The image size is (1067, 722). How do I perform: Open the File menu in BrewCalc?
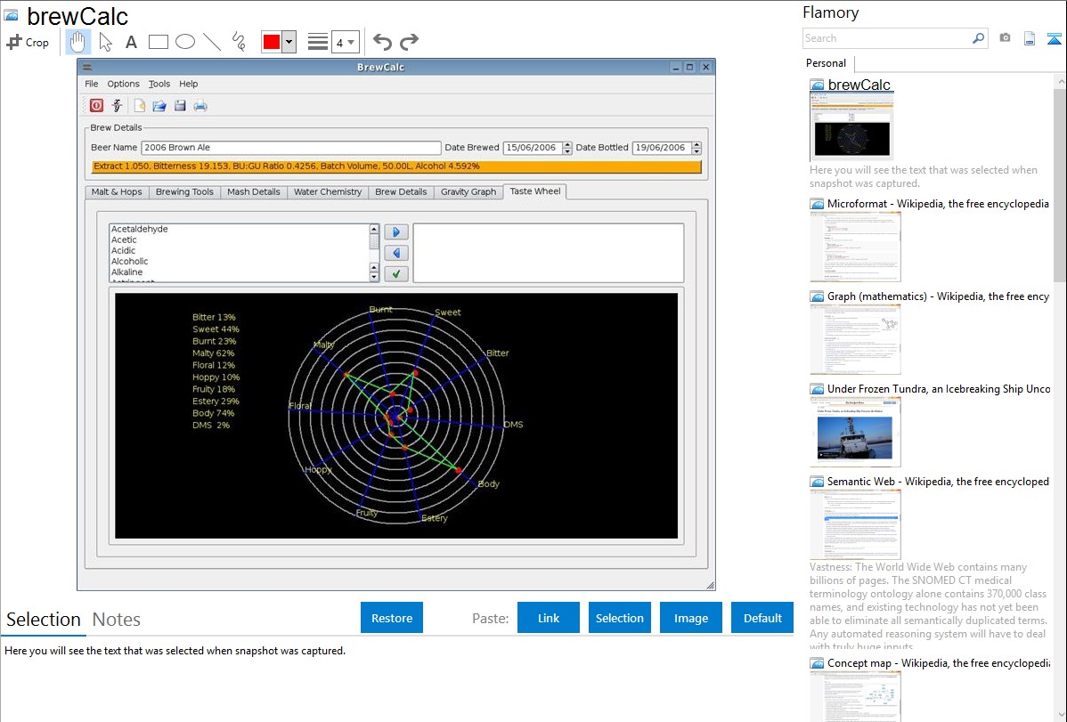pos(91,84)
